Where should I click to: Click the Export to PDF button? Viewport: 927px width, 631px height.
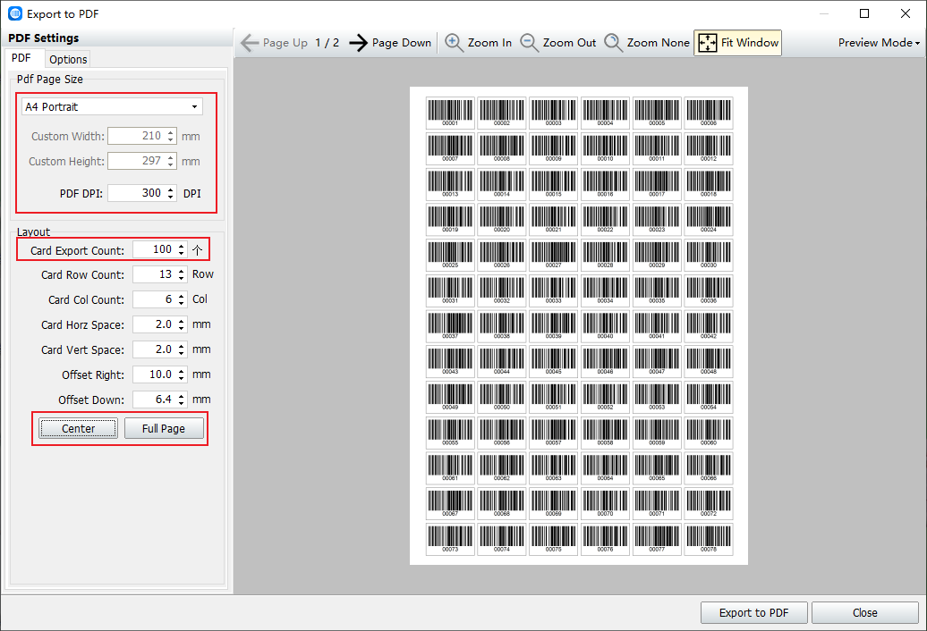click(x=753, y=613)
